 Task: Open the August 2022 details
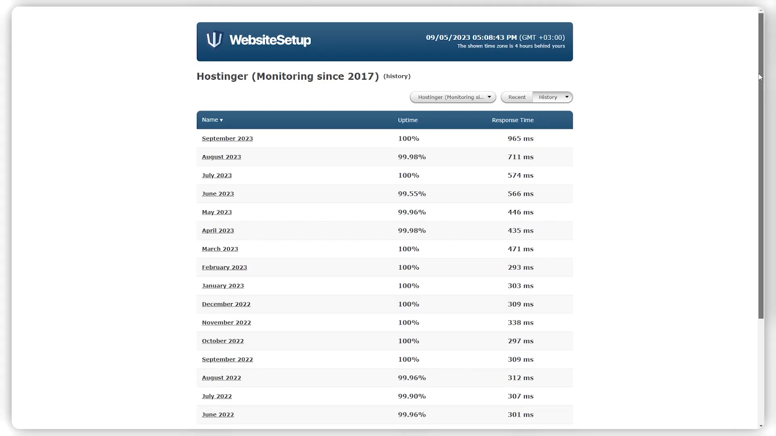click(221, 377)
